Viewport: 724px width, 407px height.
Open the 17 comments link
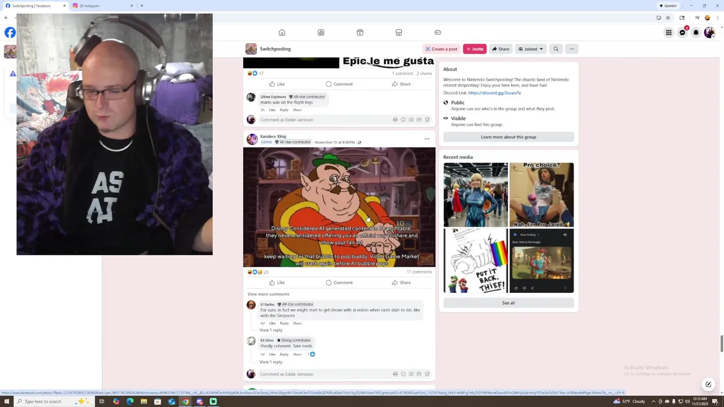[x=419, y=272]
